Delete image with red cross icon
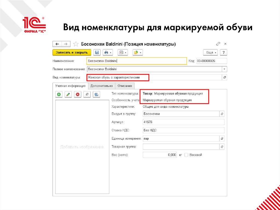This screenshot has height=210, width=280. pyautogui.click(x=77, y=94)
